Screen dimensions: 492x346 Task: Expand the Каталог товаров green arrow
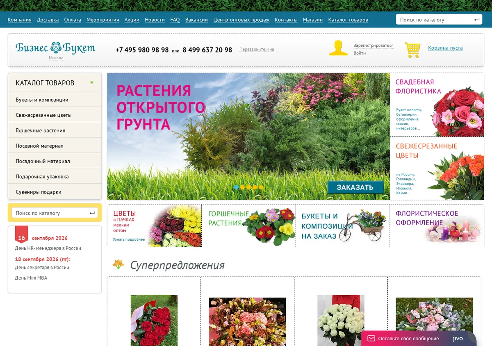click(92, 83)
